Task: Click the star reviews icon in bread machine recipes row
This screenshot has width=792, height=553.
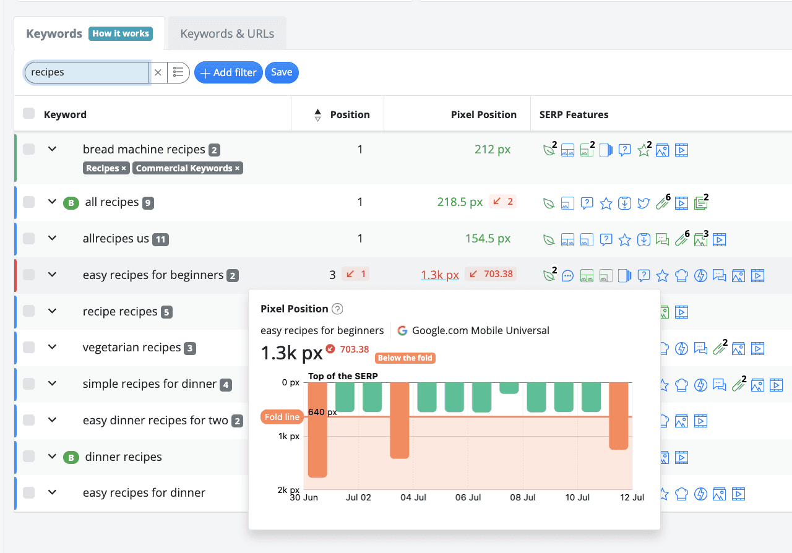Action: 643,150
